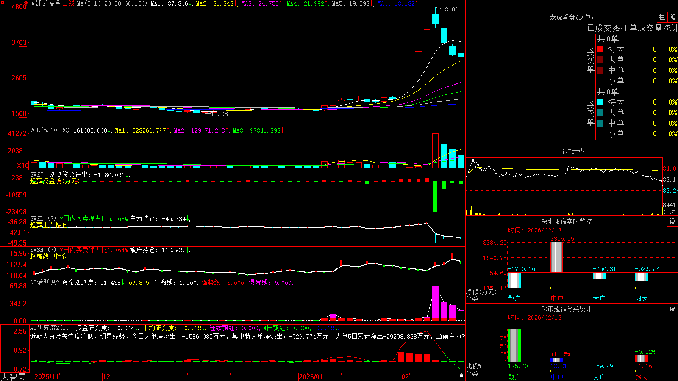Click the 2026/01 date marker on the timeline
Viewport: 678px width, 381px height.
[311, 377]
